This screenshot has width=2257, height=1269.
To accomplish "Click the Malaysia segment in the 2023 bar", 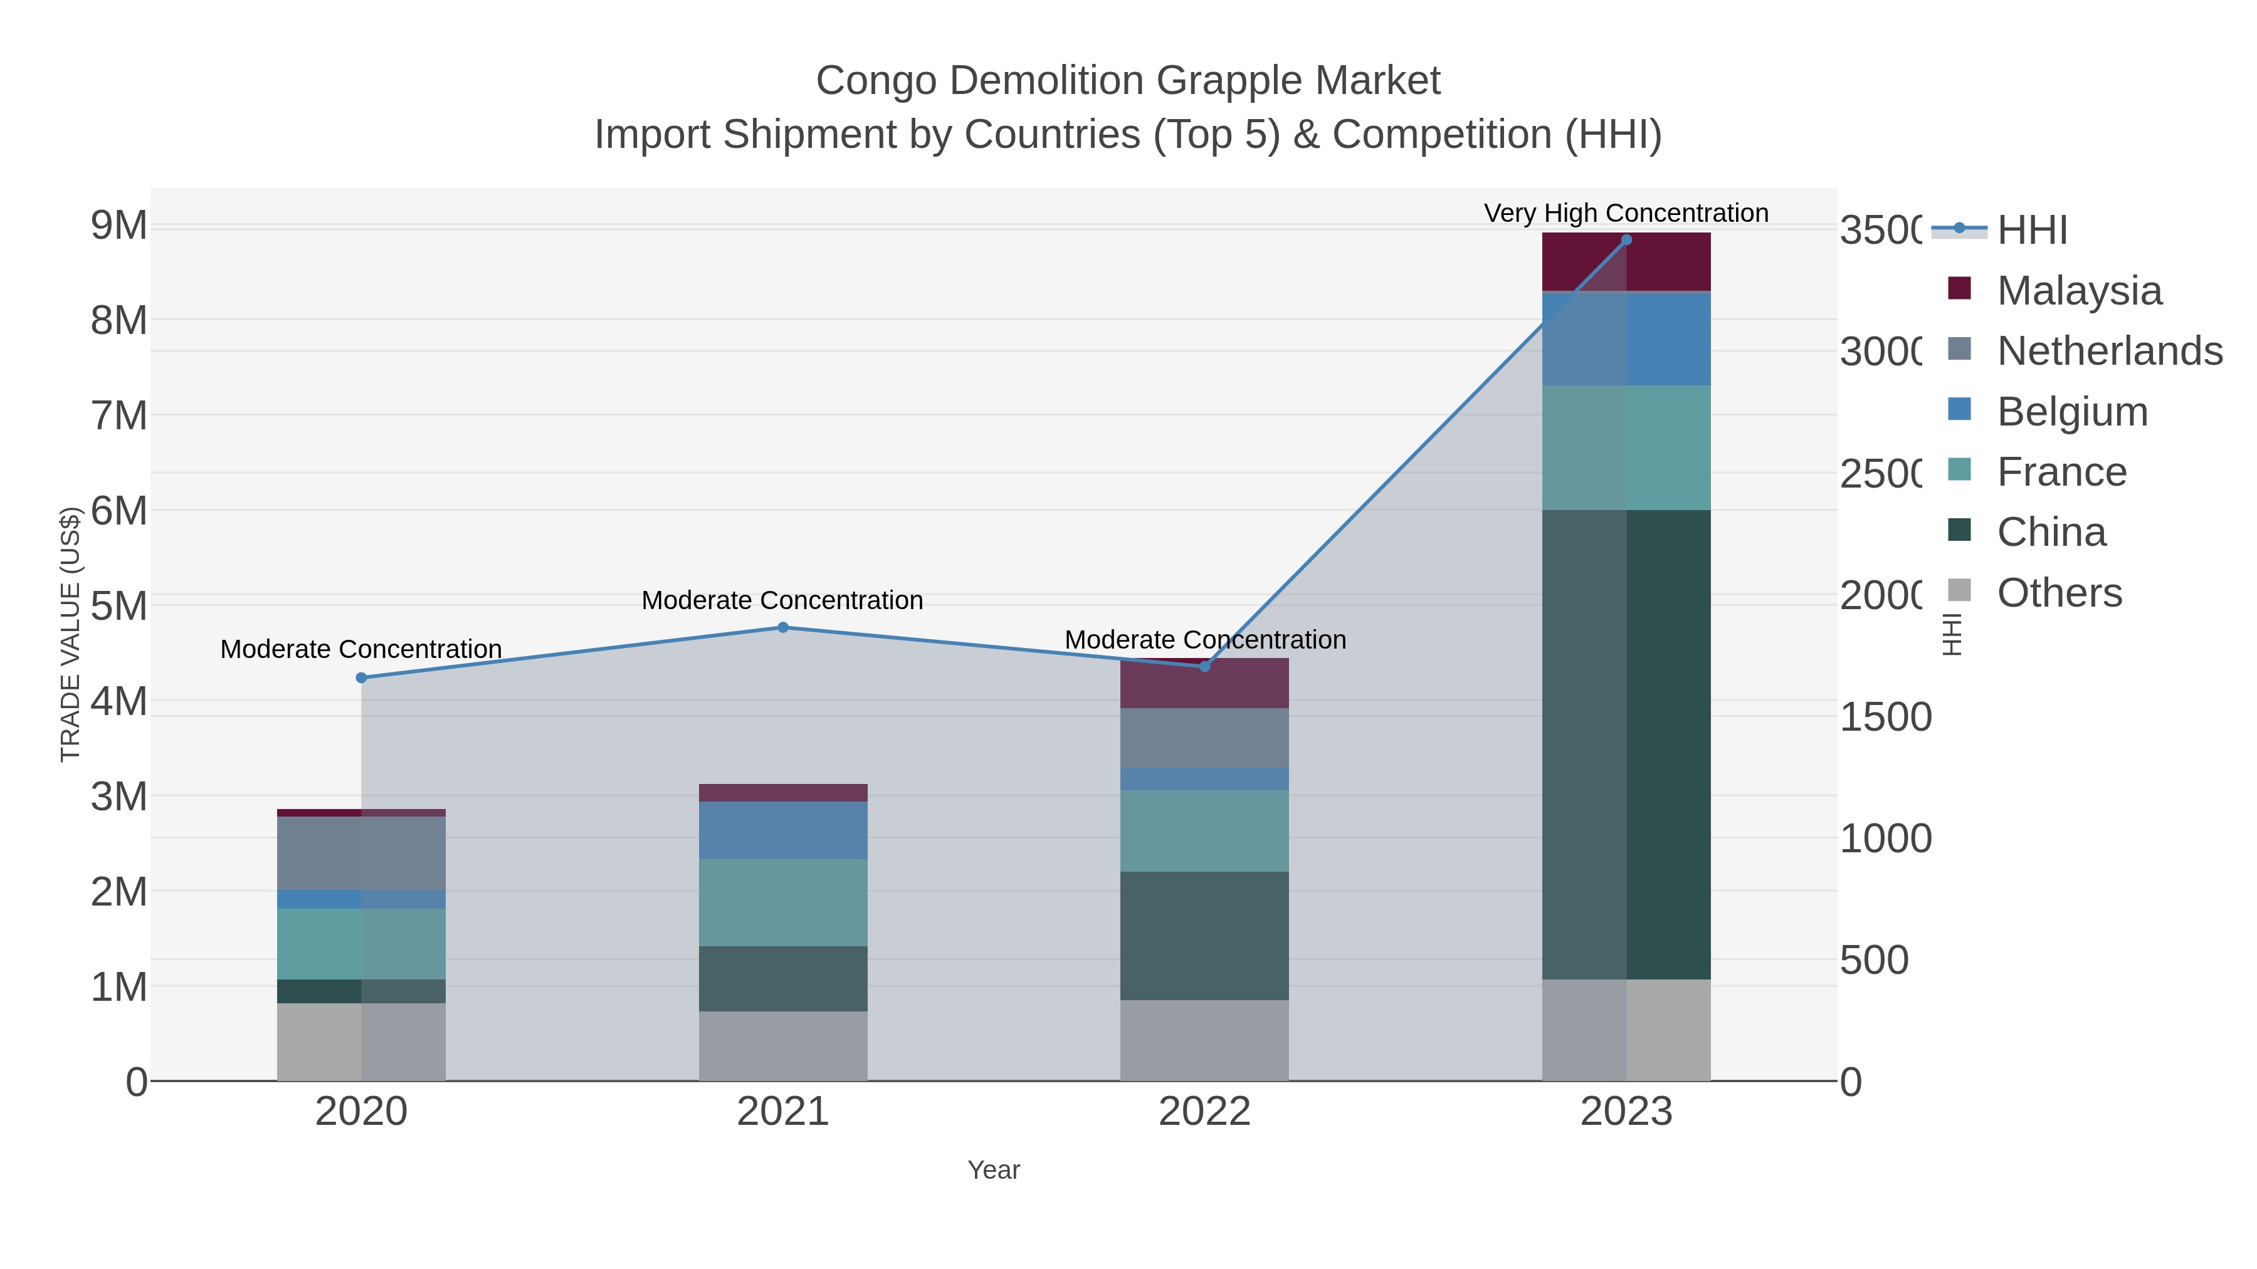I will 1626,262.
